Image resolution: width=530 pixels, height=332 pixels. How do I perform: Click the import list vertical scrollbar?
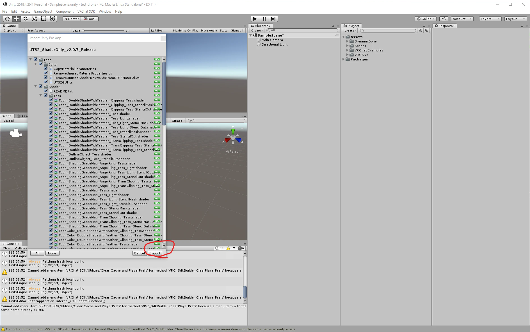(164, 94)
